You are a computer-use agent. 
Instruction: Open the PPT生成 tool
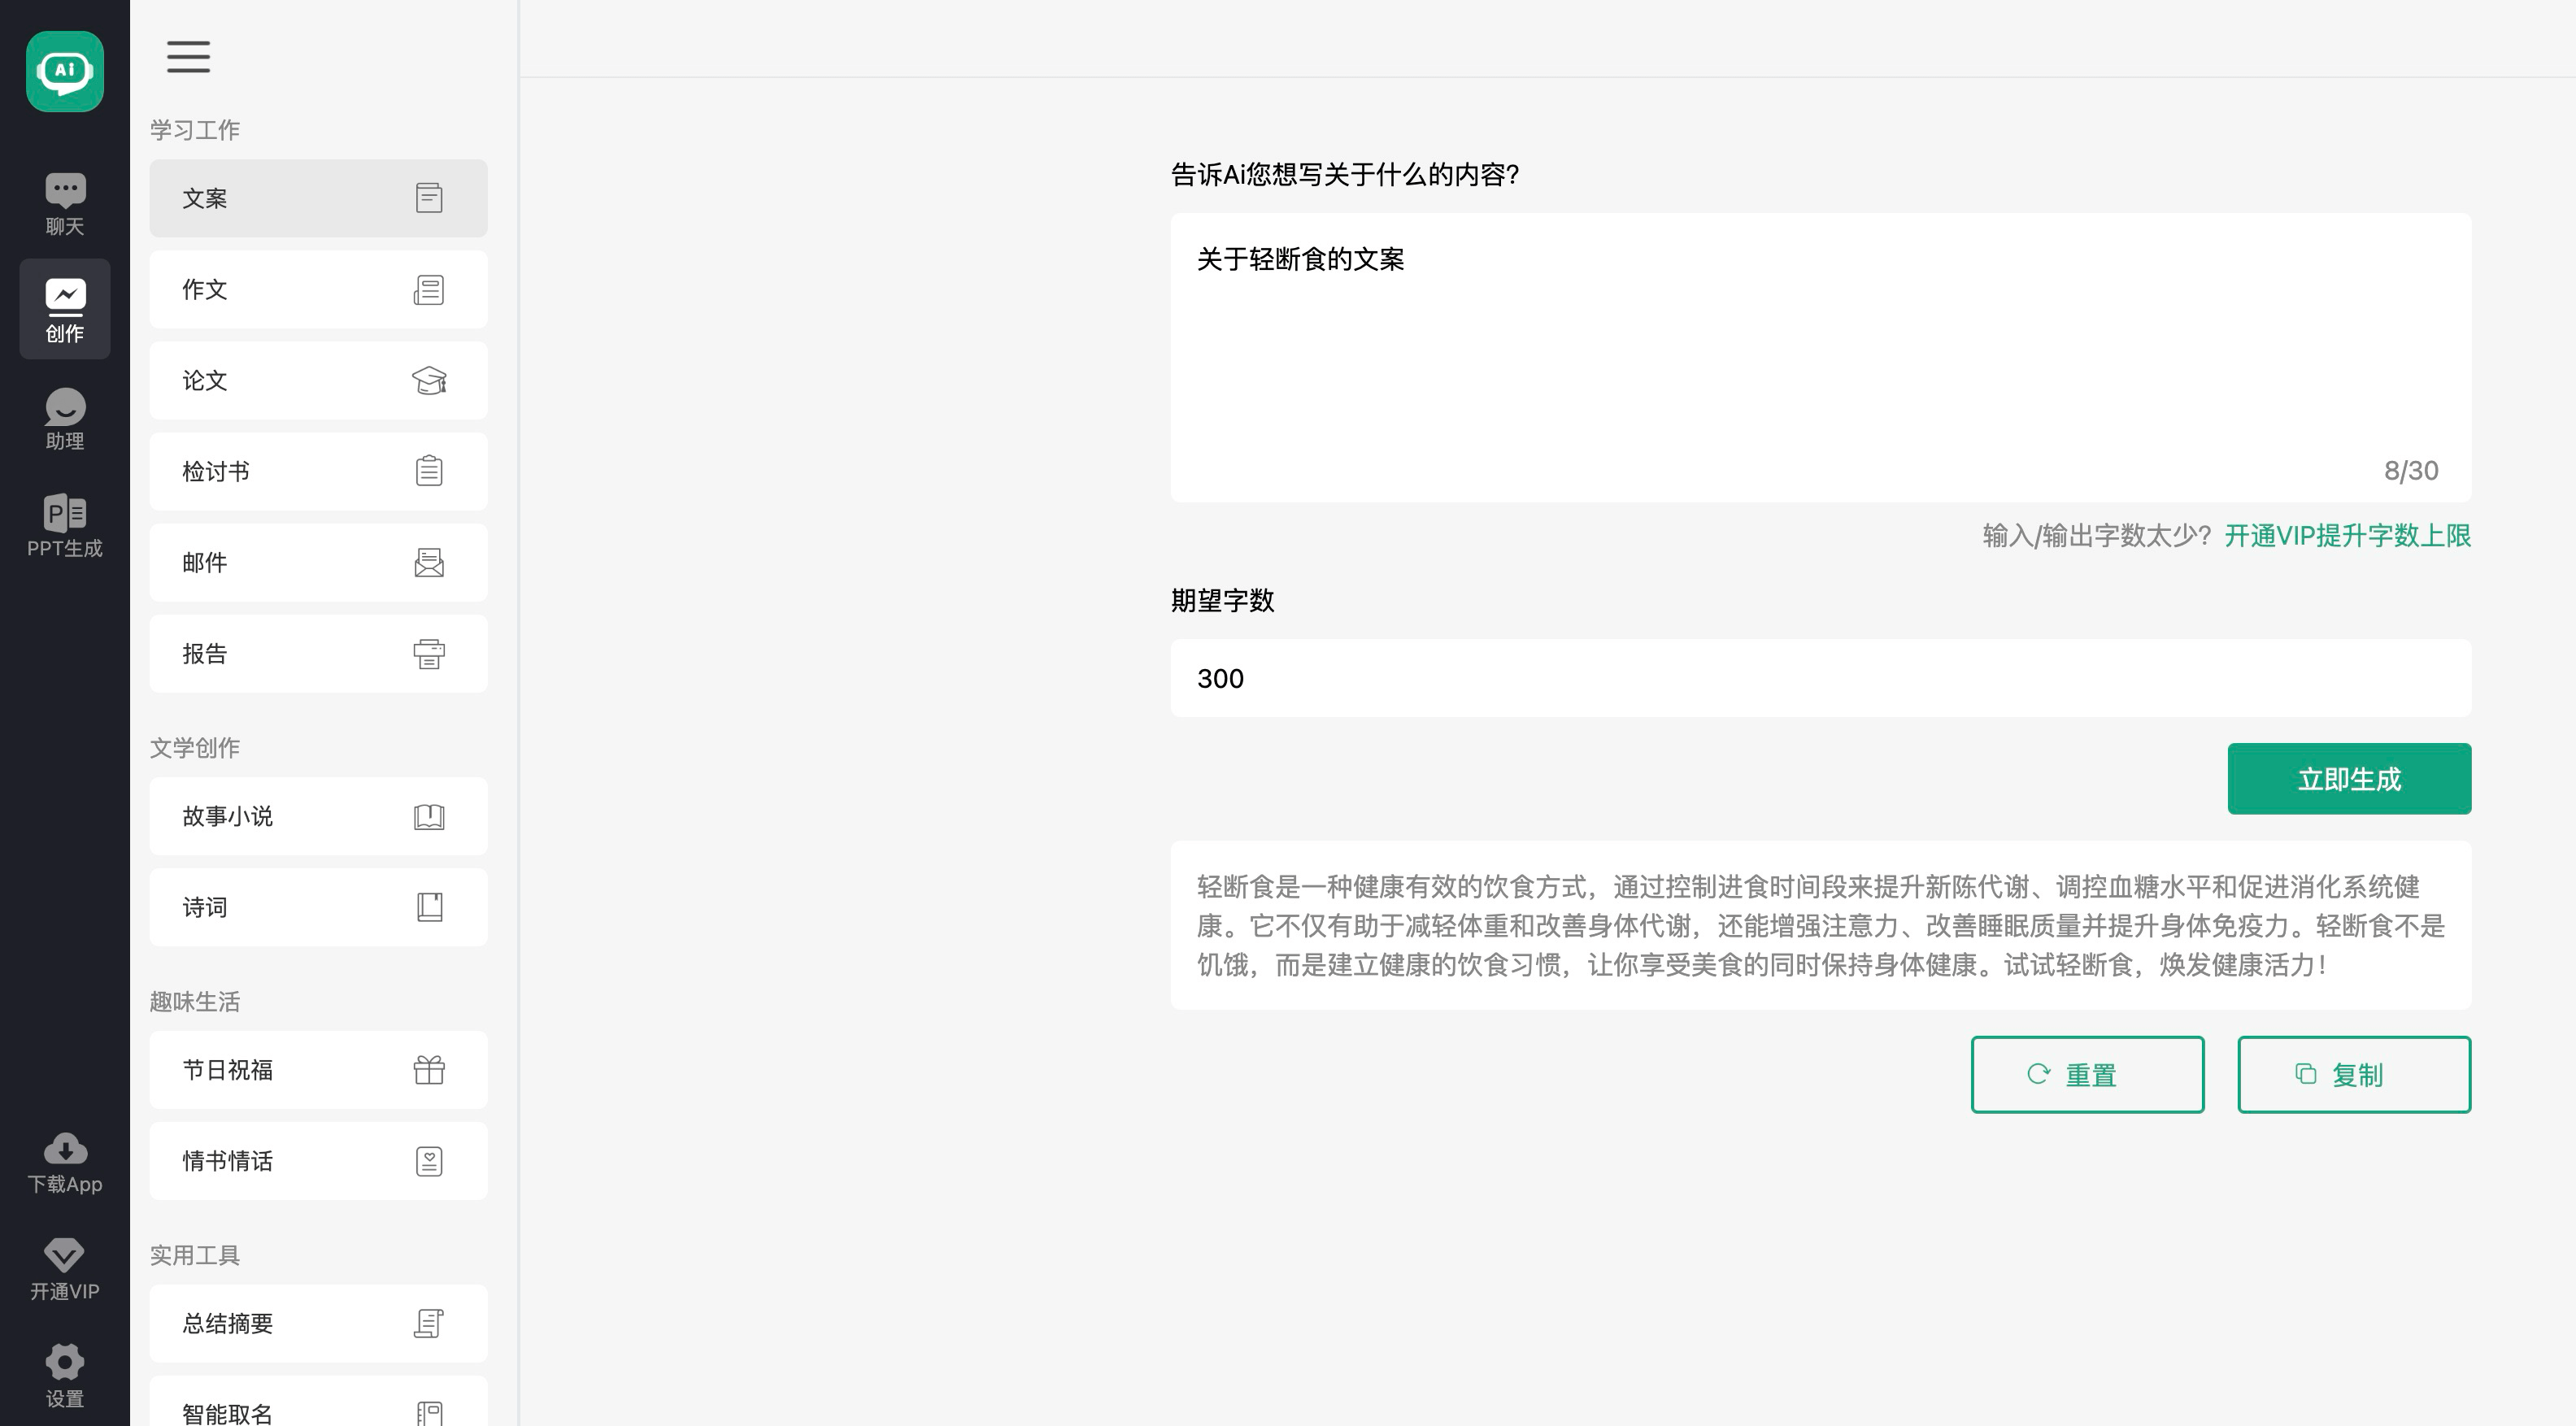(x=65, y=526)
